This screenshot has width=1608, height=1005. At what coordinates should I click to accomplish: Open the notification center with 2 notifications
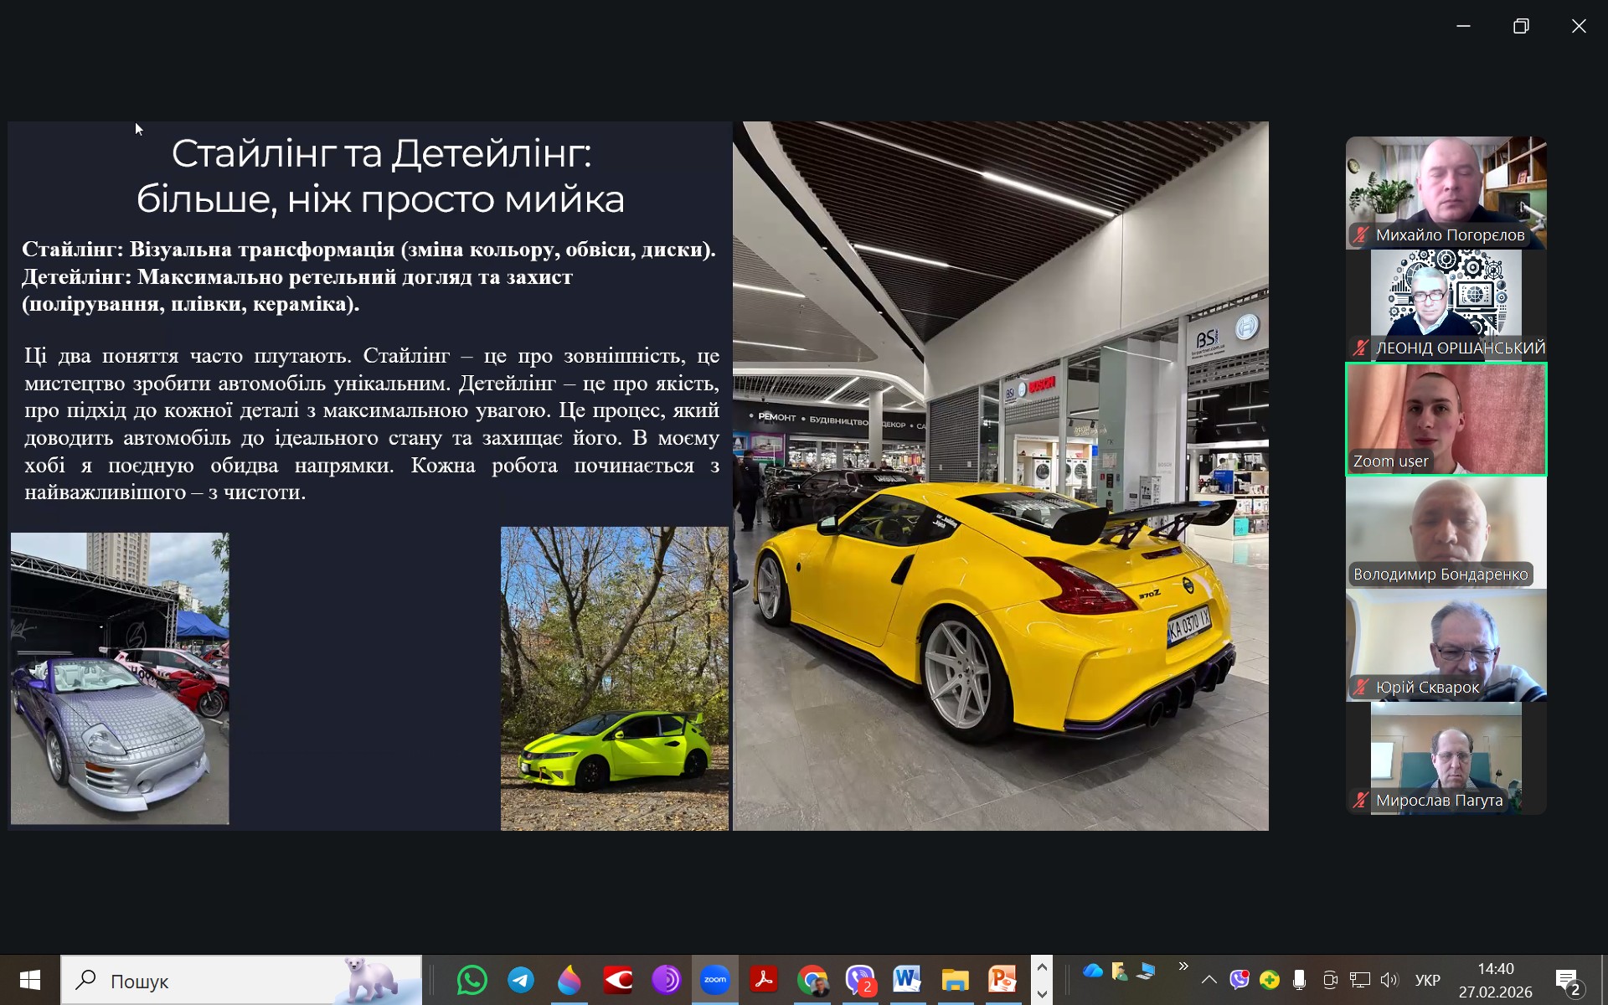(1567, 980)
